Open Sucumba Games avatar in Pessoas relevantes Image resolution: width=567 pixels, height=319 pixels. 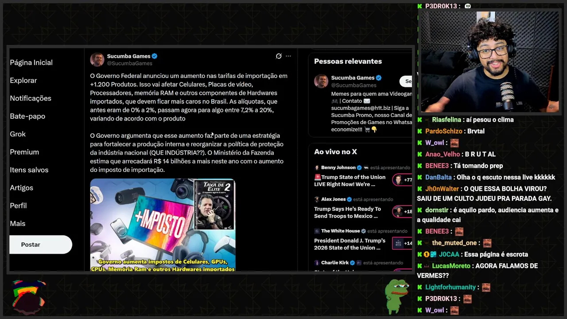(x=321, y=81)
